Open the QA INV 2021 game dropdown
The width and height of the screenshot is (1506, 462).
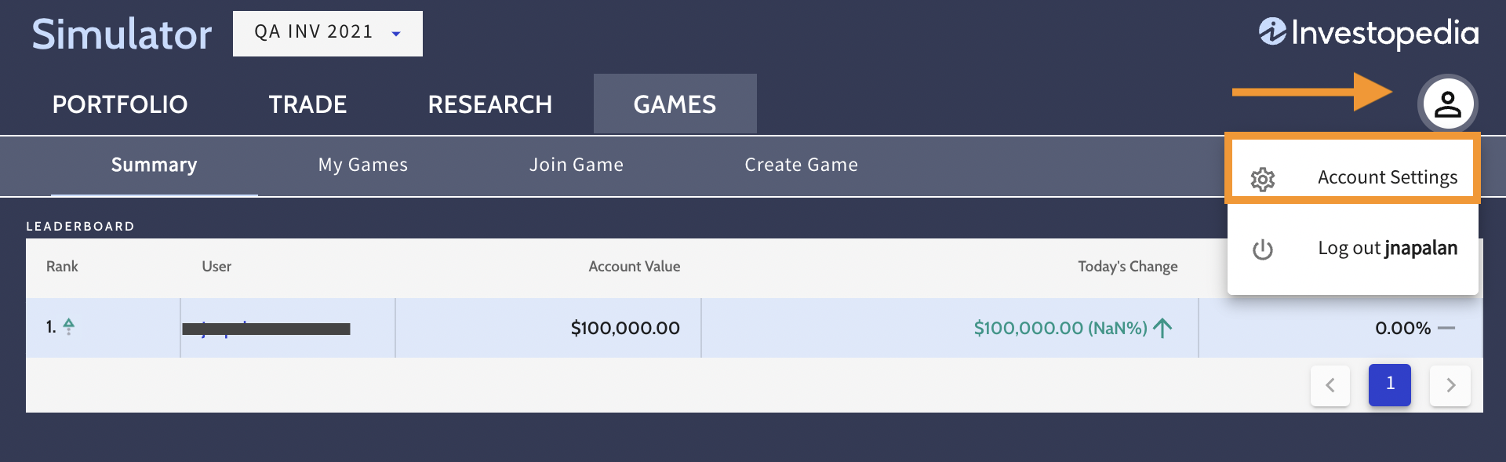pos(327,34)
